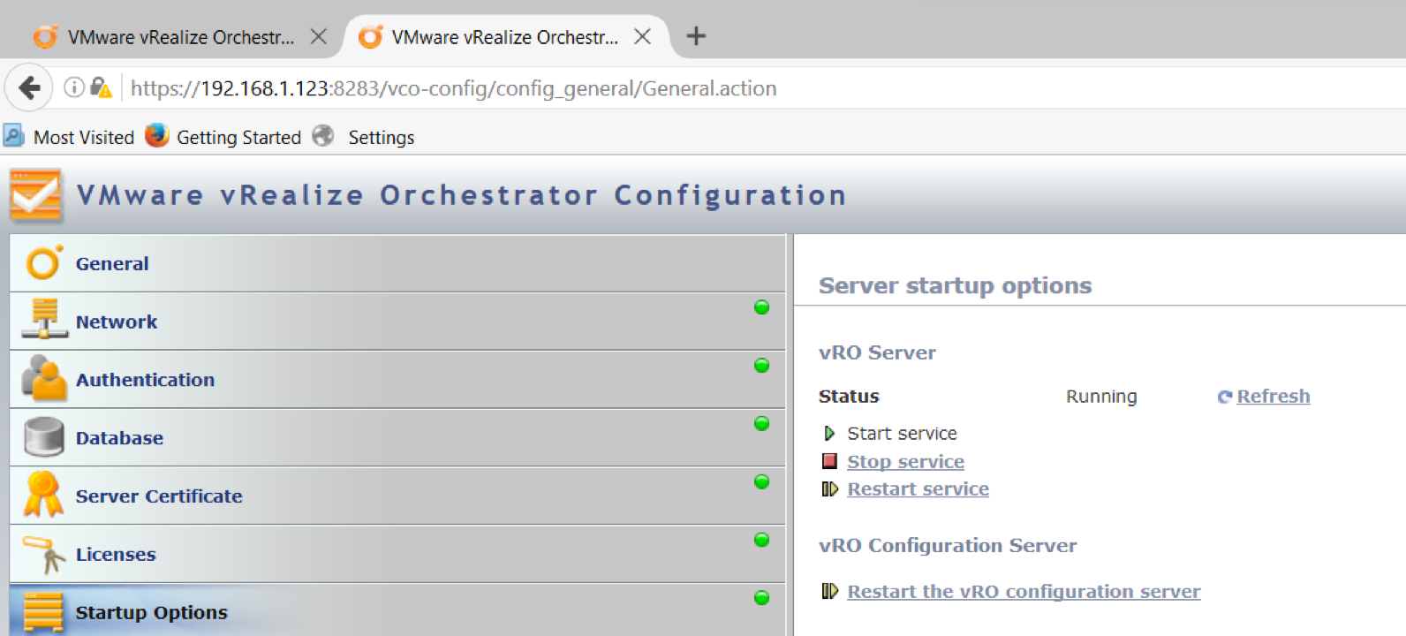Click the green status dot on Startup Options row
This screenshot has width=1406, height=636.
[761, 598]
